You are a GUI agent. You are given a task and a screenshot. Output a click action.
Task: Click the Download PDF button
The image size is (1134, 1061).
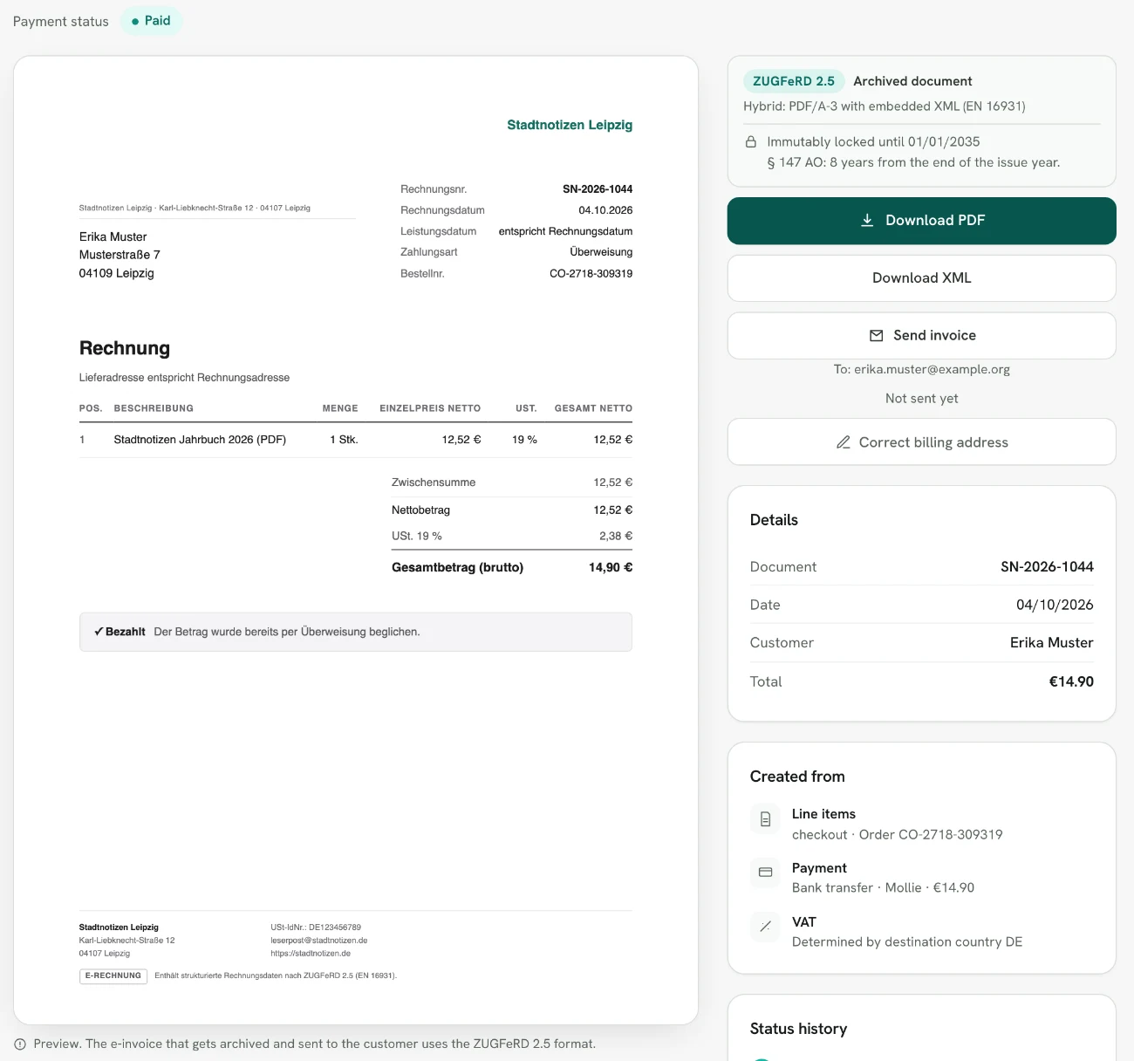(x=921, y=221)
